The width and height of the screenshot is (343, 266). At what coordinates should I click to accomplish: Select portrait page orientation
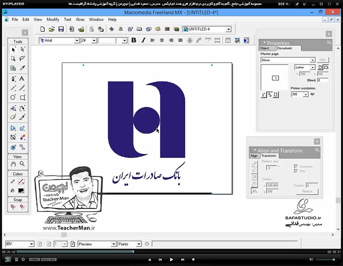[320, 67]
